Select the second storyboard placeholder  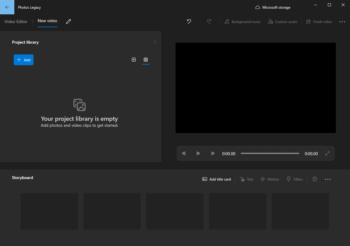112,211
